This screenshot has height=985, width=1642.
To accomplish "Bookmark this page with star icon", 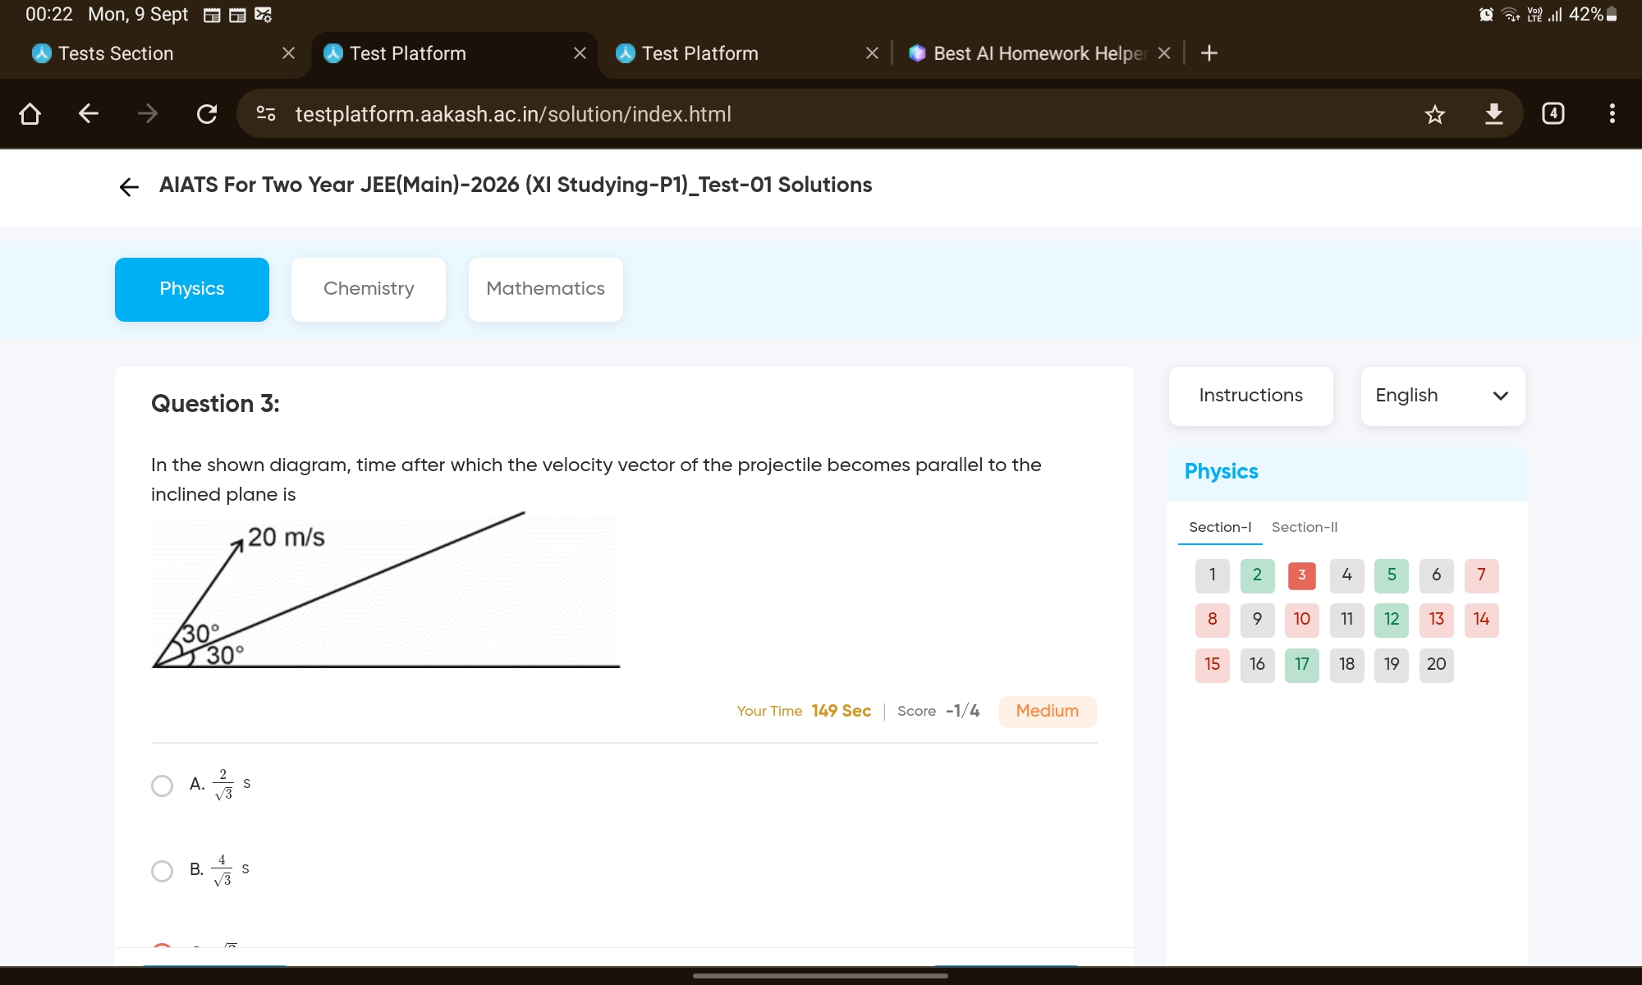I will pyautogui.click(x=1434, y=114).
